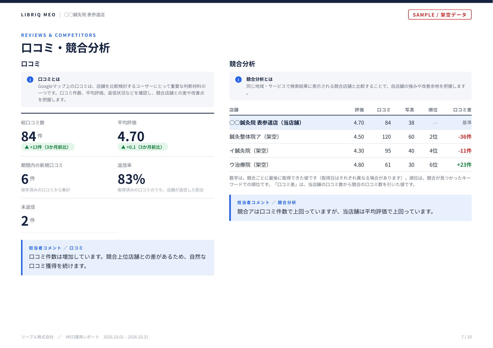Click the 4.80 rating for ウ治療院

pos(359,165)
